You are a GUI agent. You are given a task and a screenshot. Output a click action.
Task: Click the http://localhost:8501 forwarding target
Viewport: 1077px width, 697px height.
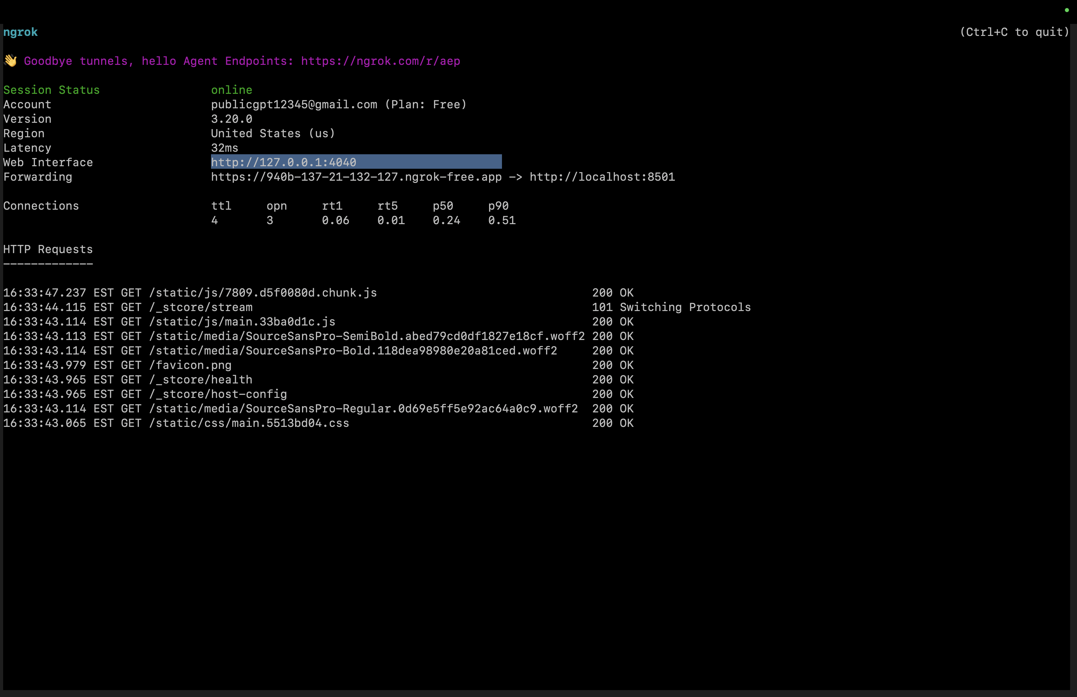coord(602,177)
